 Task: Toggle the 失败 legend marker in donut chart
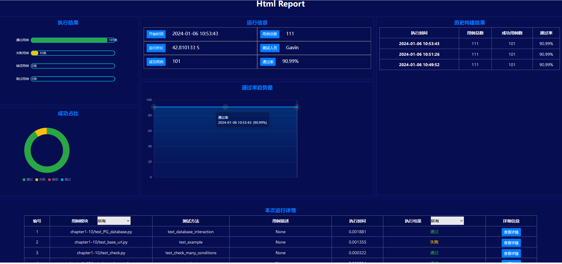click(37, 179)
